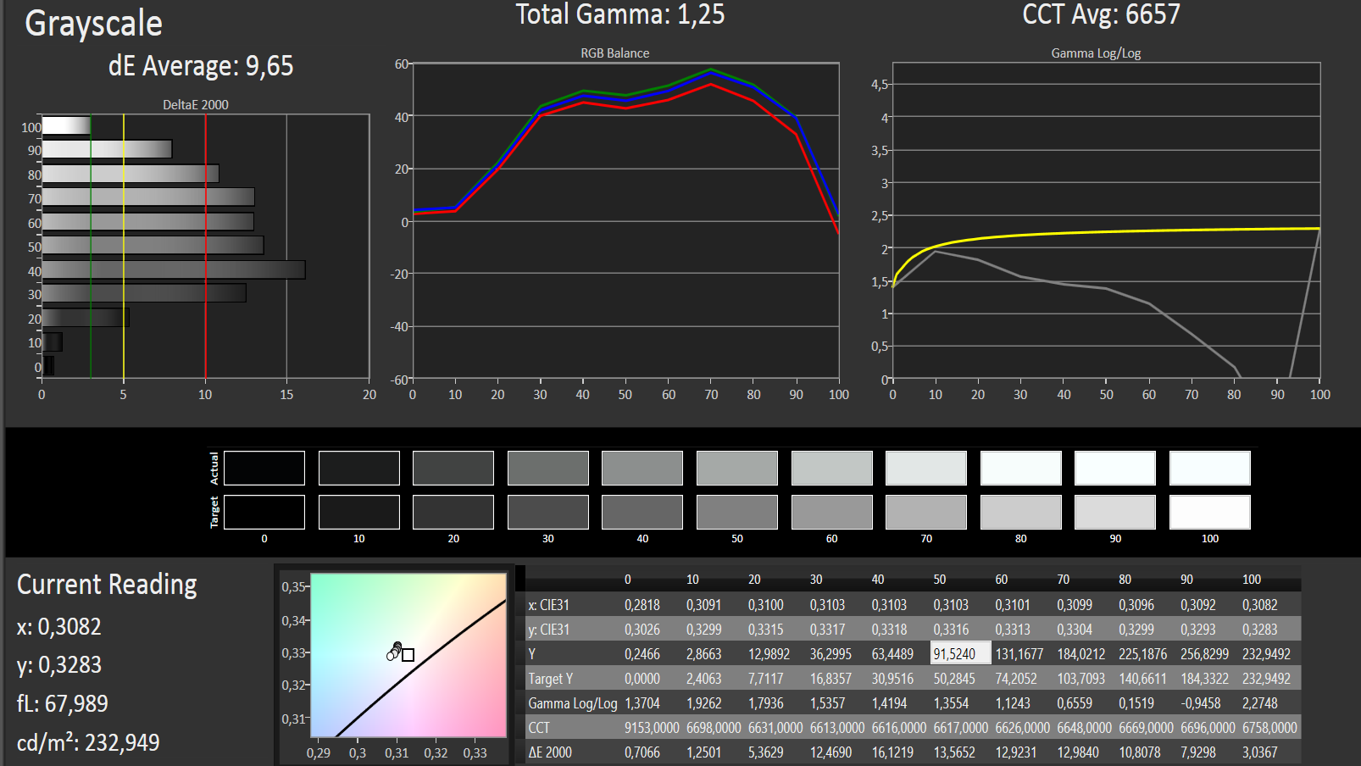This screenshot has height=766, width=1361.
Task: Click the highlighted Y value 91,5240
Action: 960,653
